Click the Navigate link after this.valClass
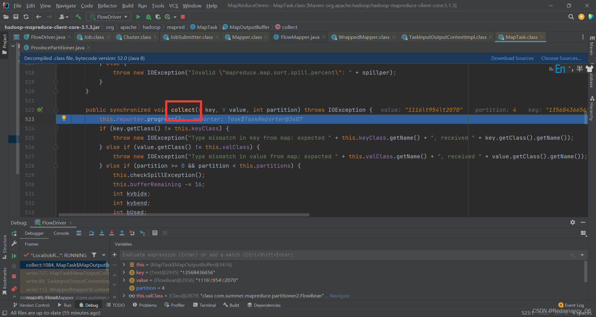This screenshot has height=317, width=596. pyautogui.click(x=340, y=296)
